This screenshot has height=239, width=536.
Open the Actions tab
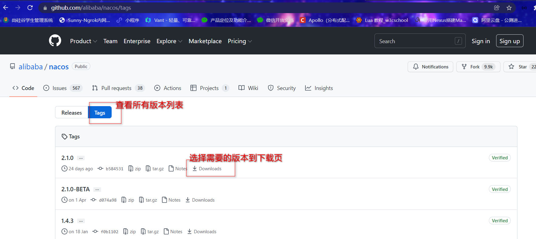pyautogui.click(x=168, y=88)
